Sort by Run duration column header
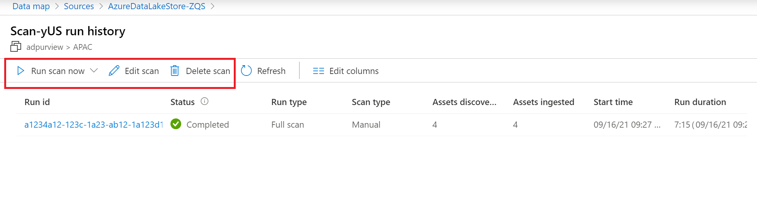The image size is (757, 212). [x=700, y=102]
